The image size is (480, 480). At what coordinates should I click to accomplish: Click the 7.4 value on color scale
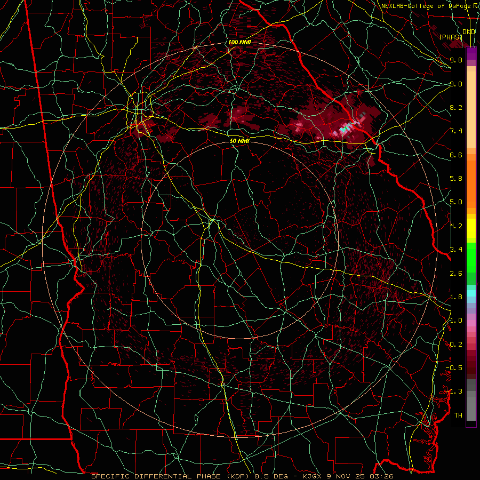click(456, 131)
